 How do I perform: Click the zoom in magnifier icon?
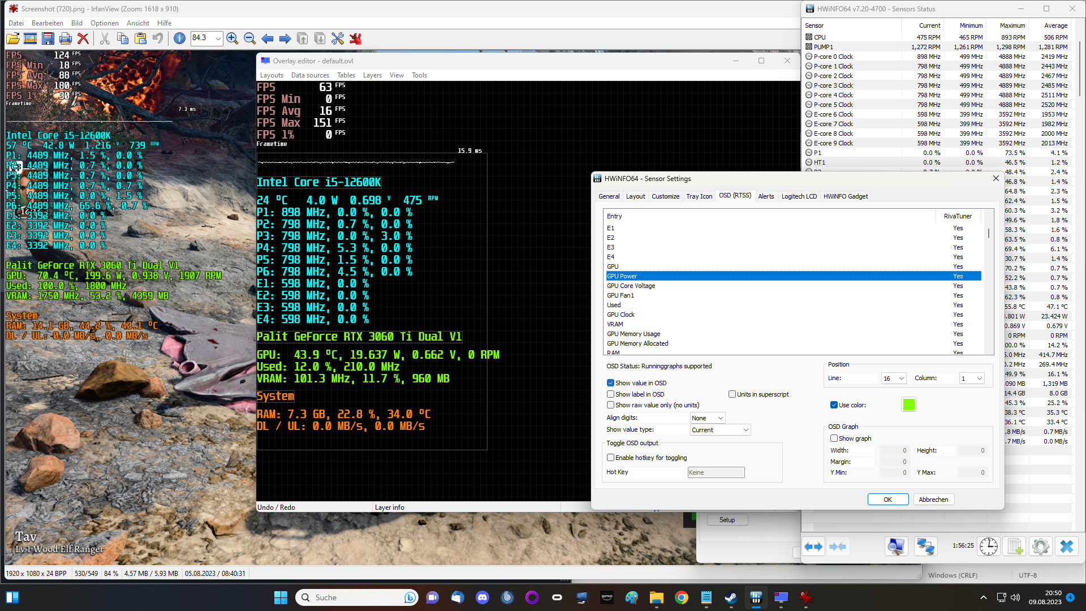232,38
